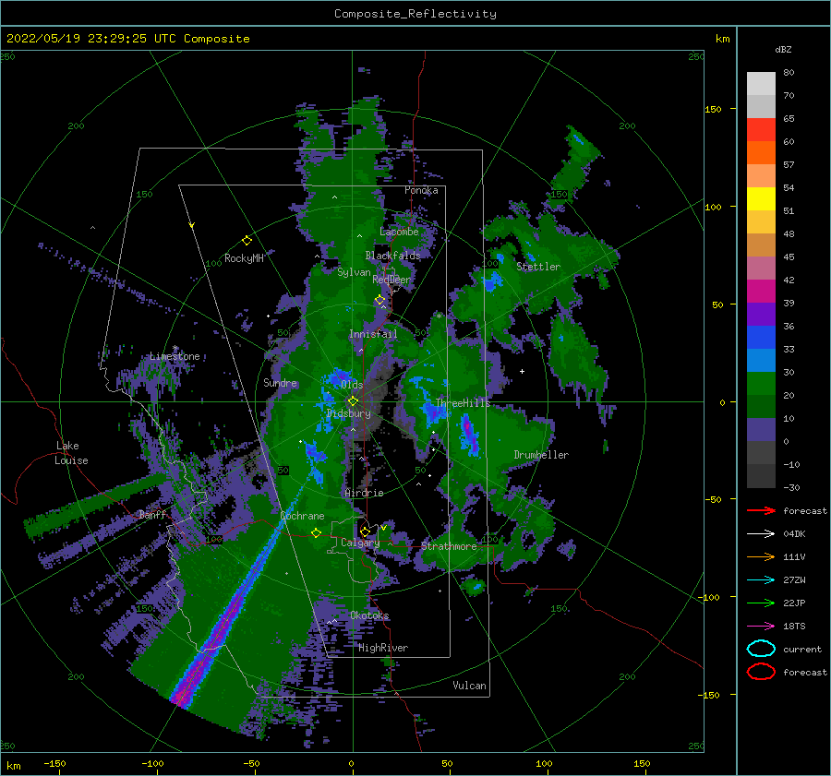
Task: Pick the purple 36 dBZ swatch
Action: point(761,314)
